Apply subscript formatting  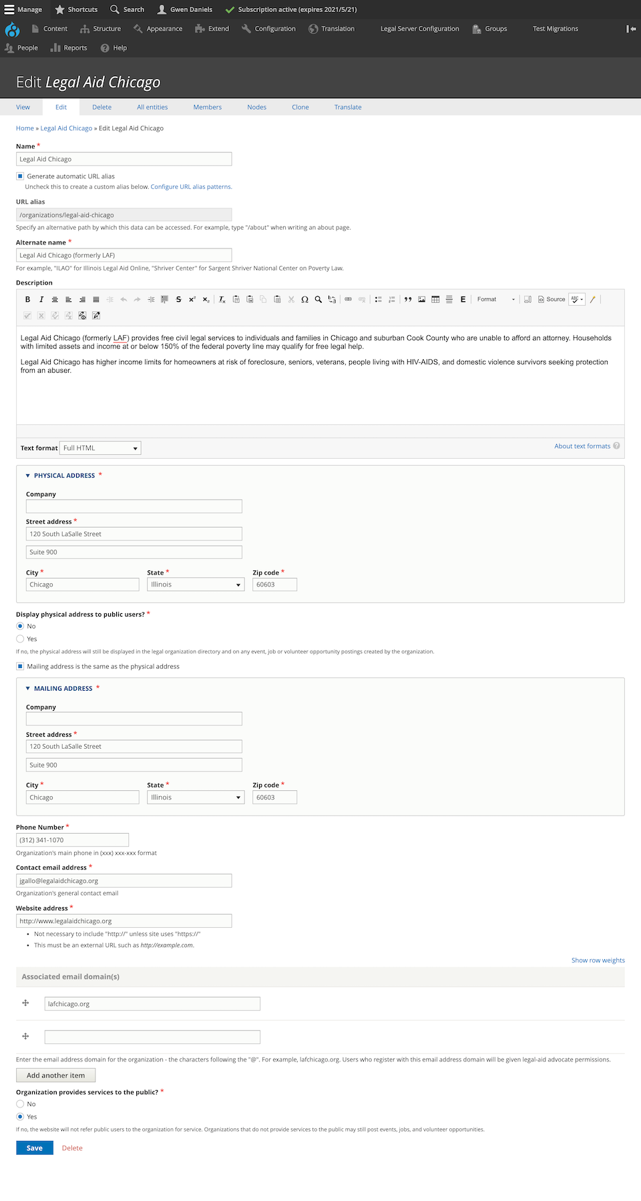(x=206, y=299)
